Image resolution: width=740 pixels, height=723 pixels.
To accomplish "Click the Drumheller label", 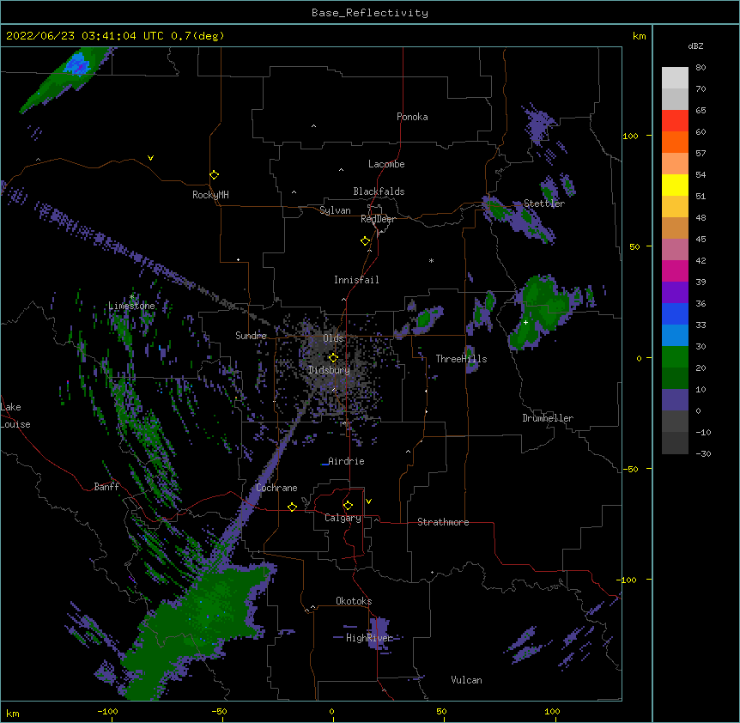I will (x=548, y=418).
